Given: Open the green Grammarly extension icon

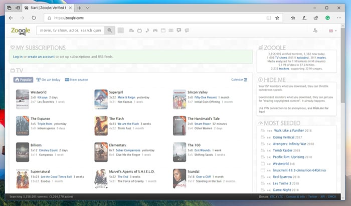Looking at the screenshot, I should (327, 18).
